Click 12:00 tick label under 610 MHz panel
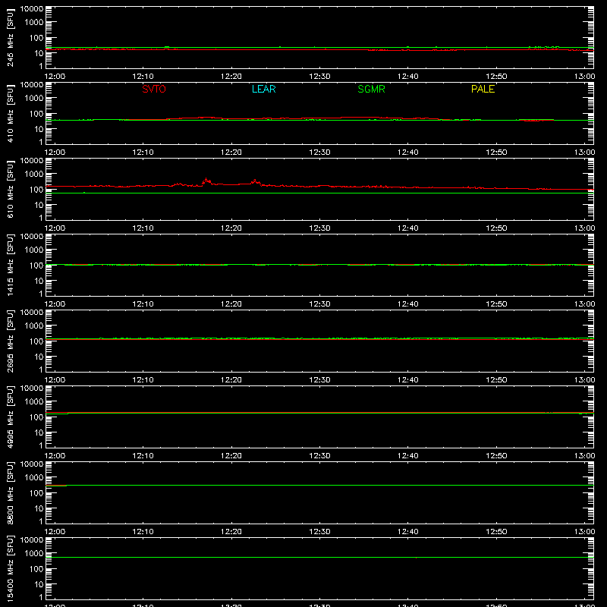Screen dimensions: 607x607 55,228
